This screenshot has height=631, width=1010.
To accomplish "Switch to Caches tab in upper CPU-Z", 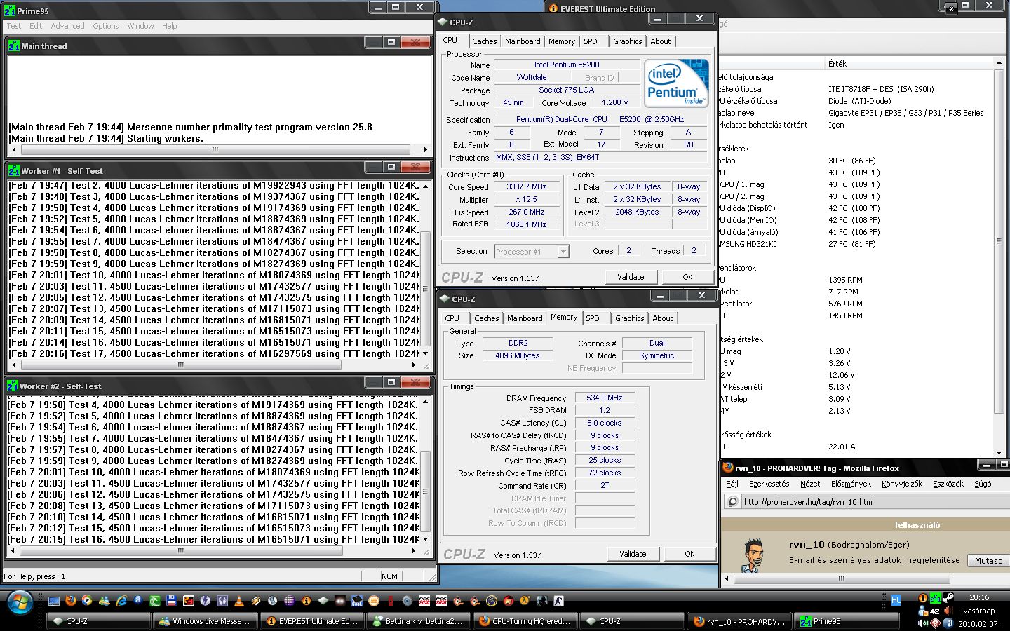I will [x=484, y=41].
